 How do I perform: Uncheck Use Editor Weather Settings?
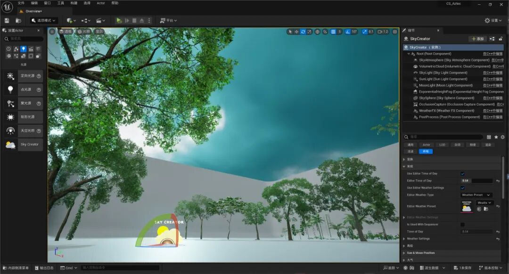click(462, 188)
